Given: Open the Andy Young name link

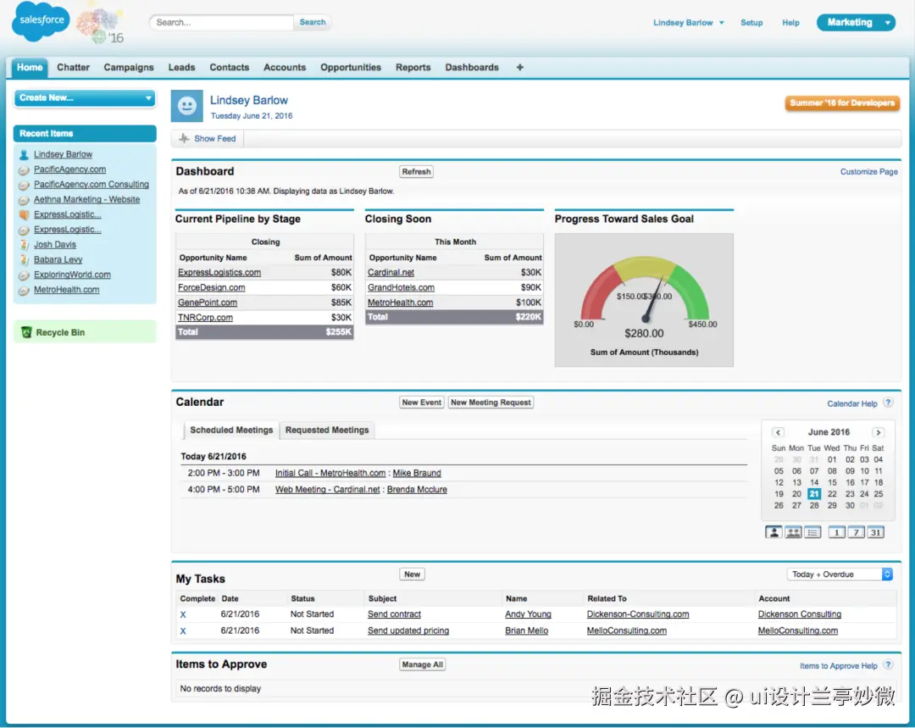Looking at the screenshot, I should [x=528, y=614].
